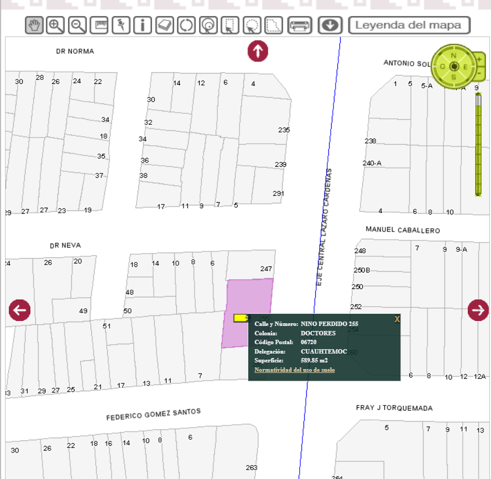Select the pushpin marker tool
491x479 pixels.
coord(121,25)
